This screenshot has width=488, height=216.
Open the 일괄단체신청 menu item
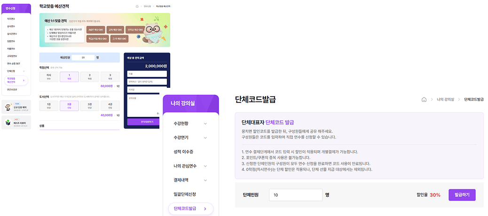tap(185, 194)
